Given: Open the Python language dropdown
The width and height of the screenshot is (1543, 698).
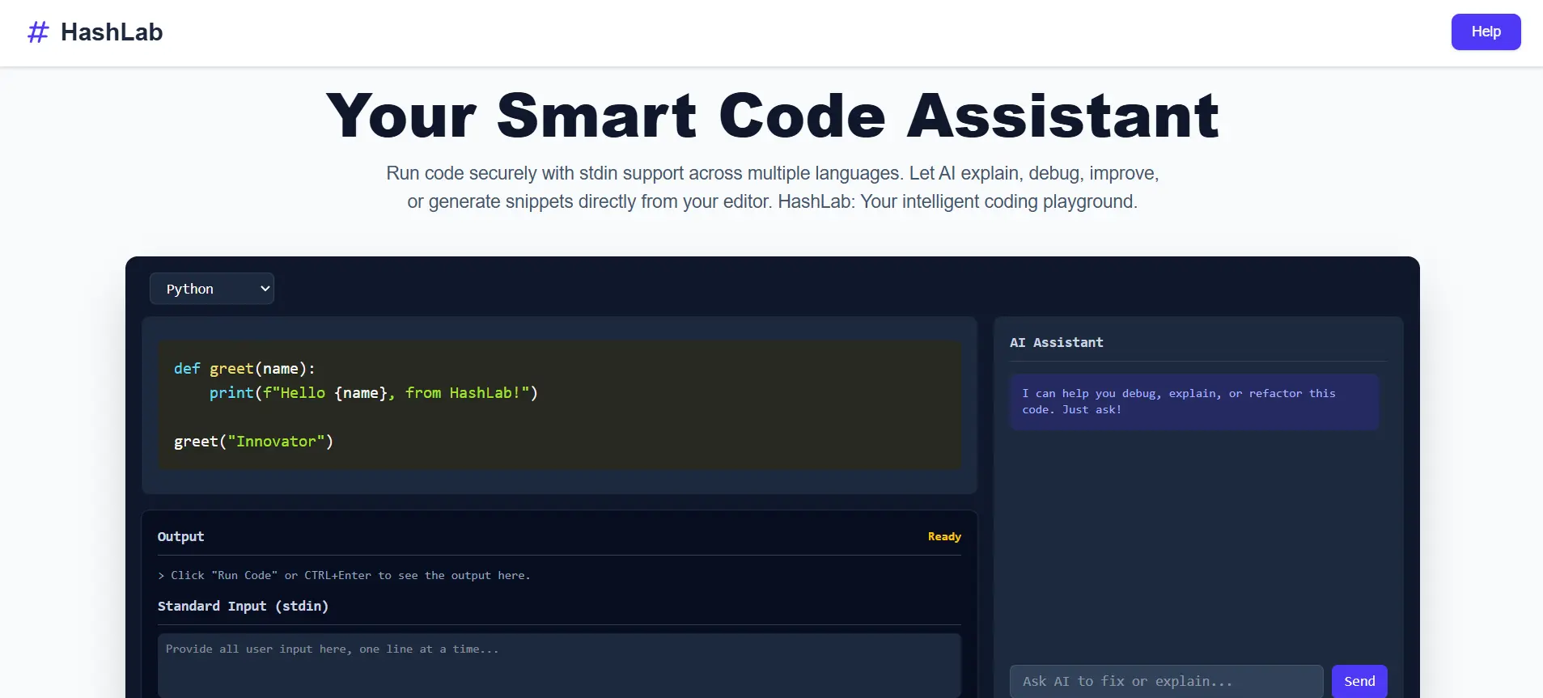Looking at the screenshot, I should [x=211, y=289].
